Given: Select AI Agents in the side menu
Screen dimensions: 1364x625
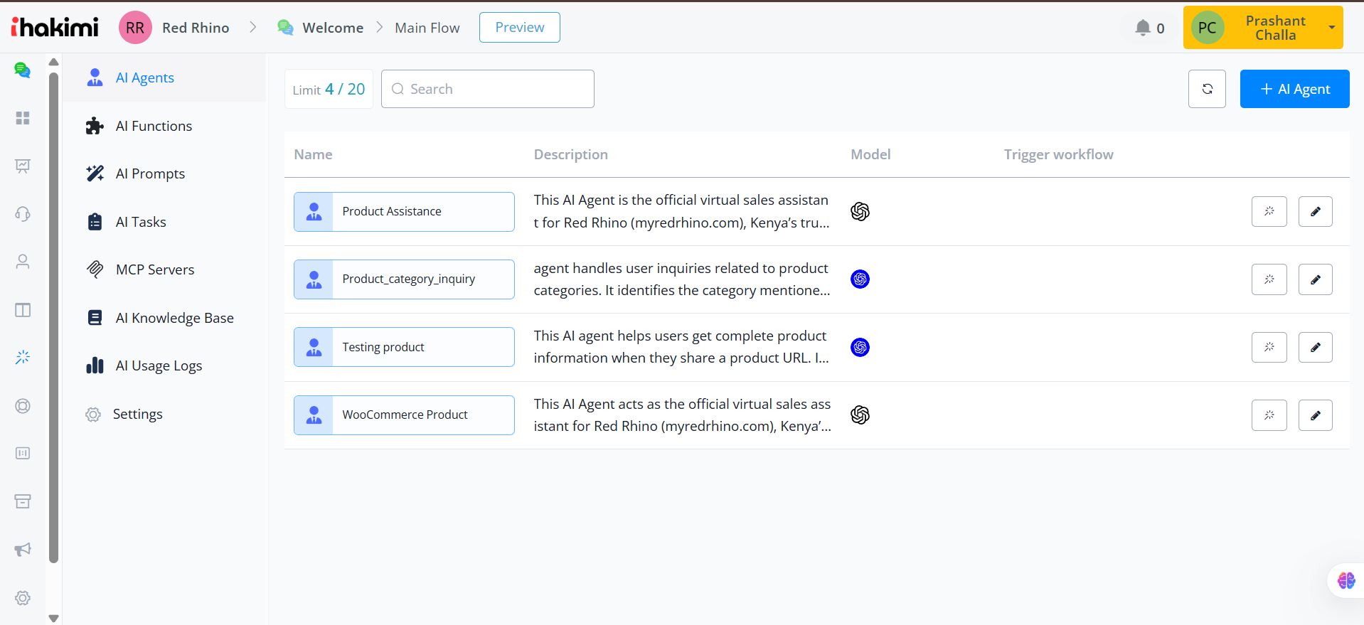Looking at the screenshot, I should [x=164, y=78].
